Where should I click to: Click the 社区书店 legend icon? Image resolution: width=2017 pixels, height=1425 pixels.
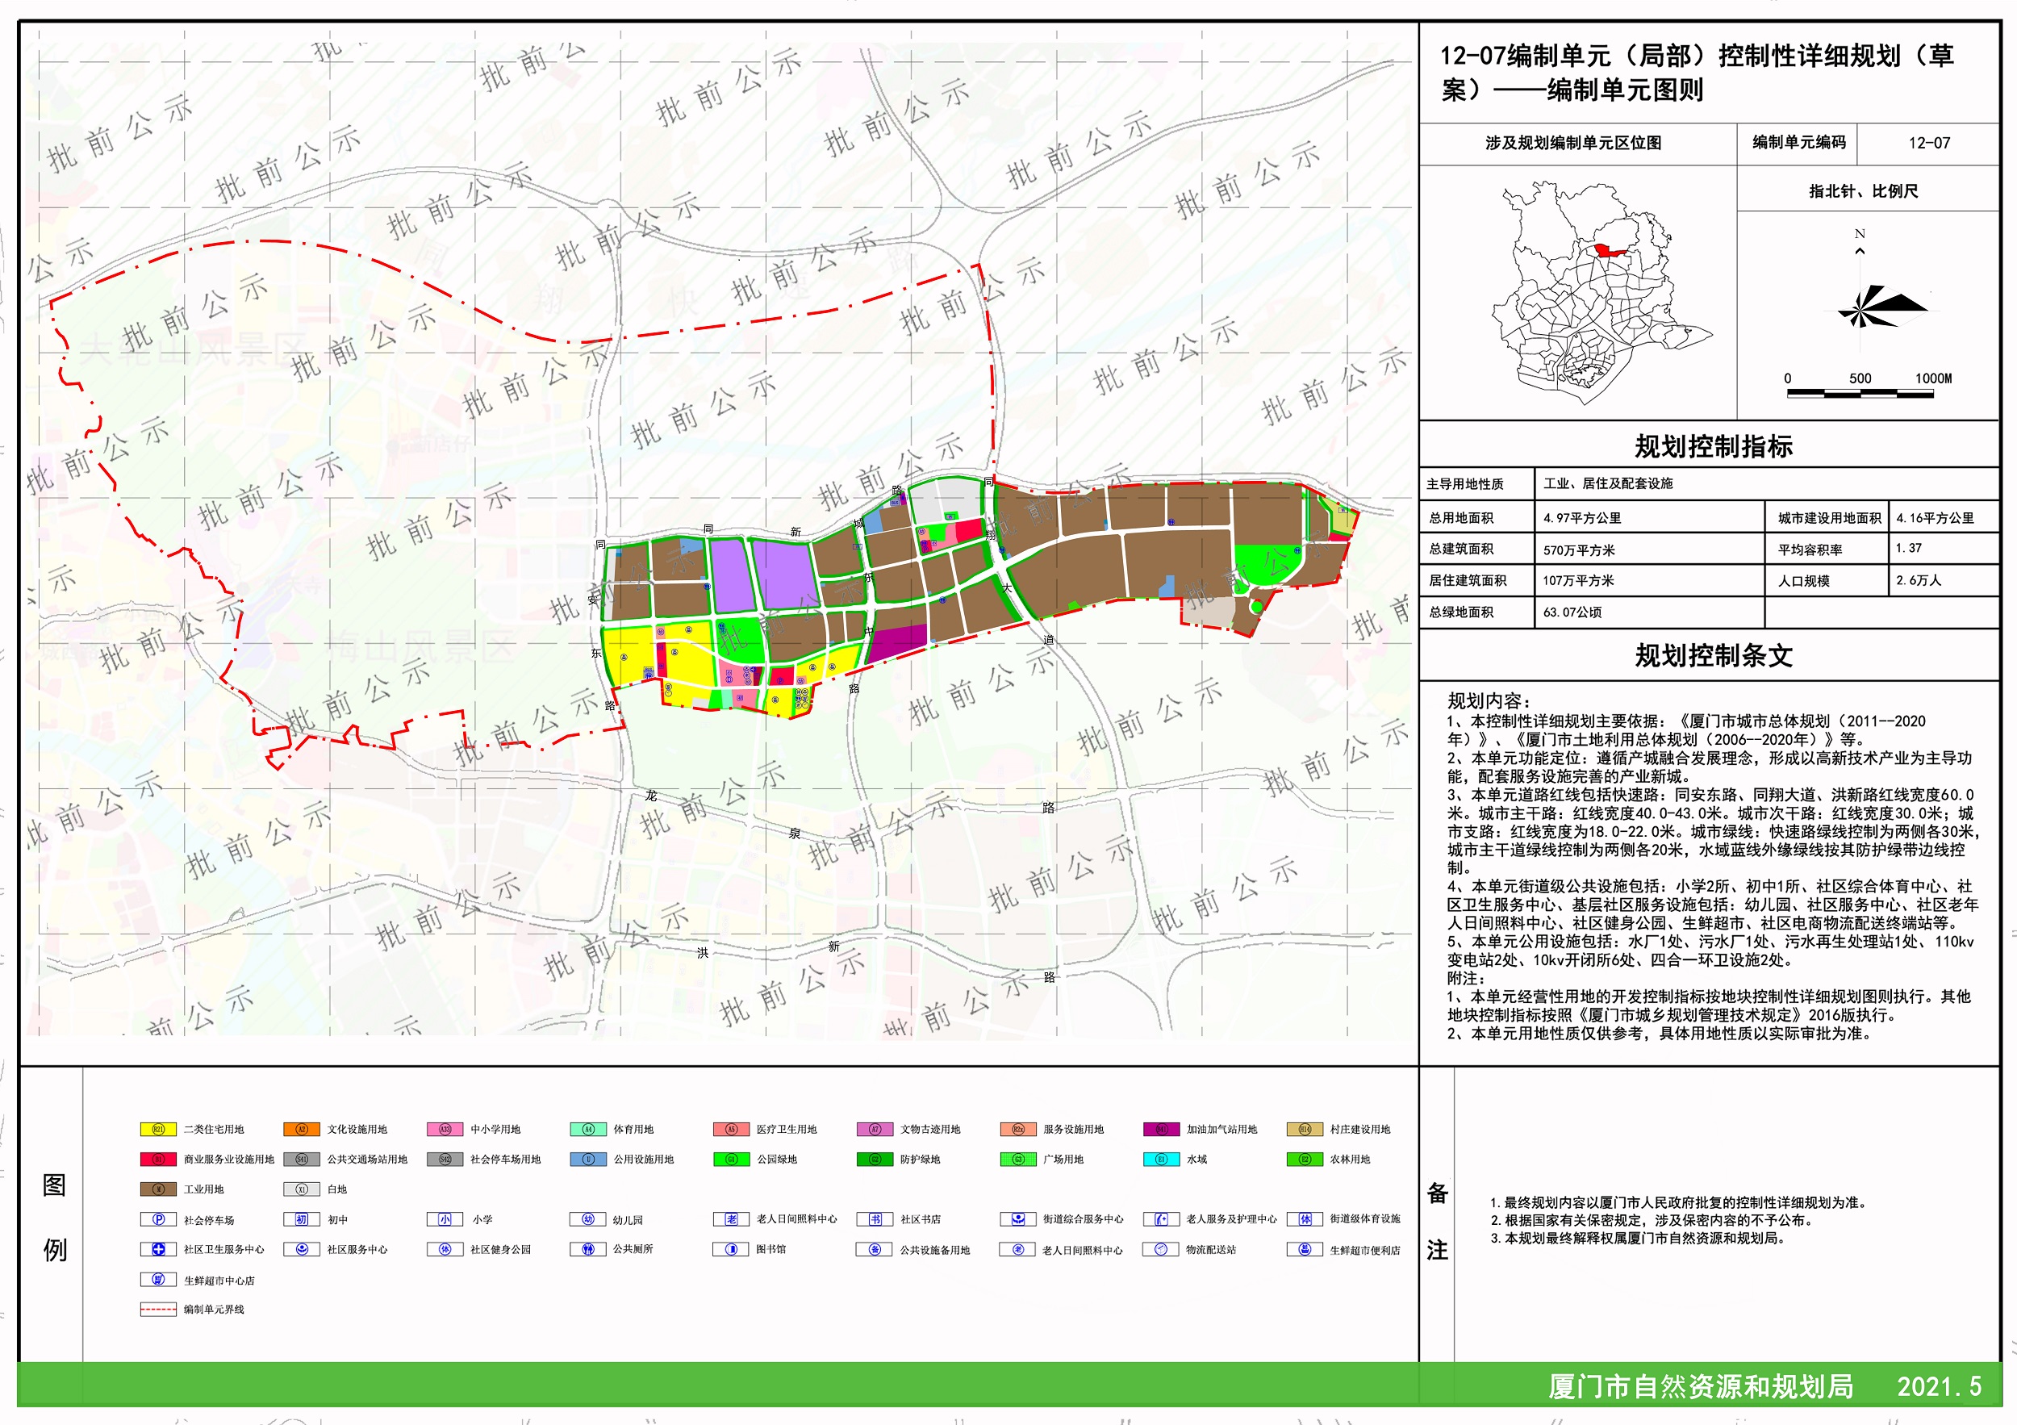tap(874, 1219)
